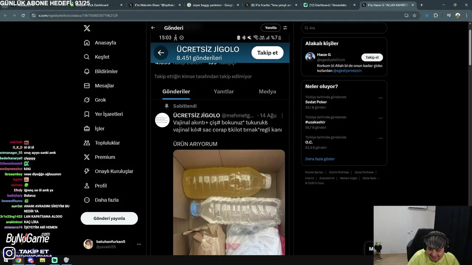
Task: Expand the footer Daha fazla link
Action: tap(371, 178)
